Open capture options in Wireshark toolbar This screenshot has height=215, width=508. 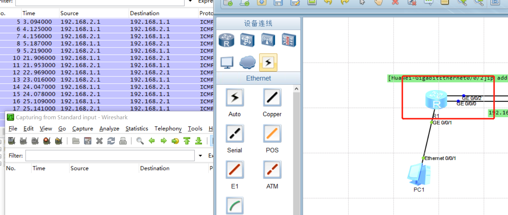coord(23,141)
